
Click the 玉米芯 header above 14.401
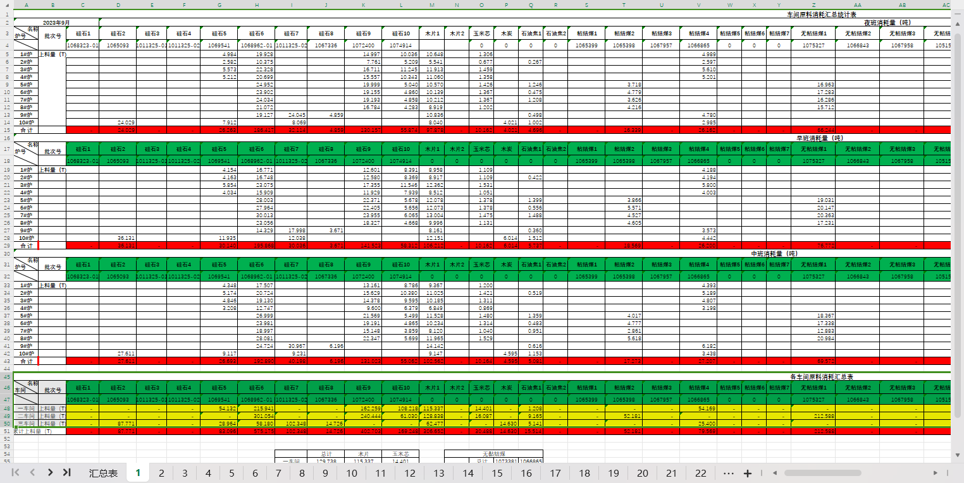click(401, 454)
